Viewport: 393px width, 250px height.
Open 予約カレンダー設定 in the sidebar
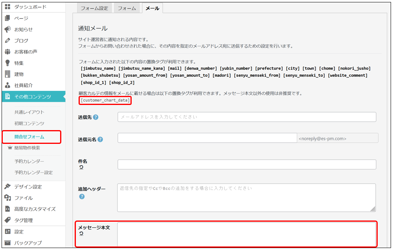[33, 173]
